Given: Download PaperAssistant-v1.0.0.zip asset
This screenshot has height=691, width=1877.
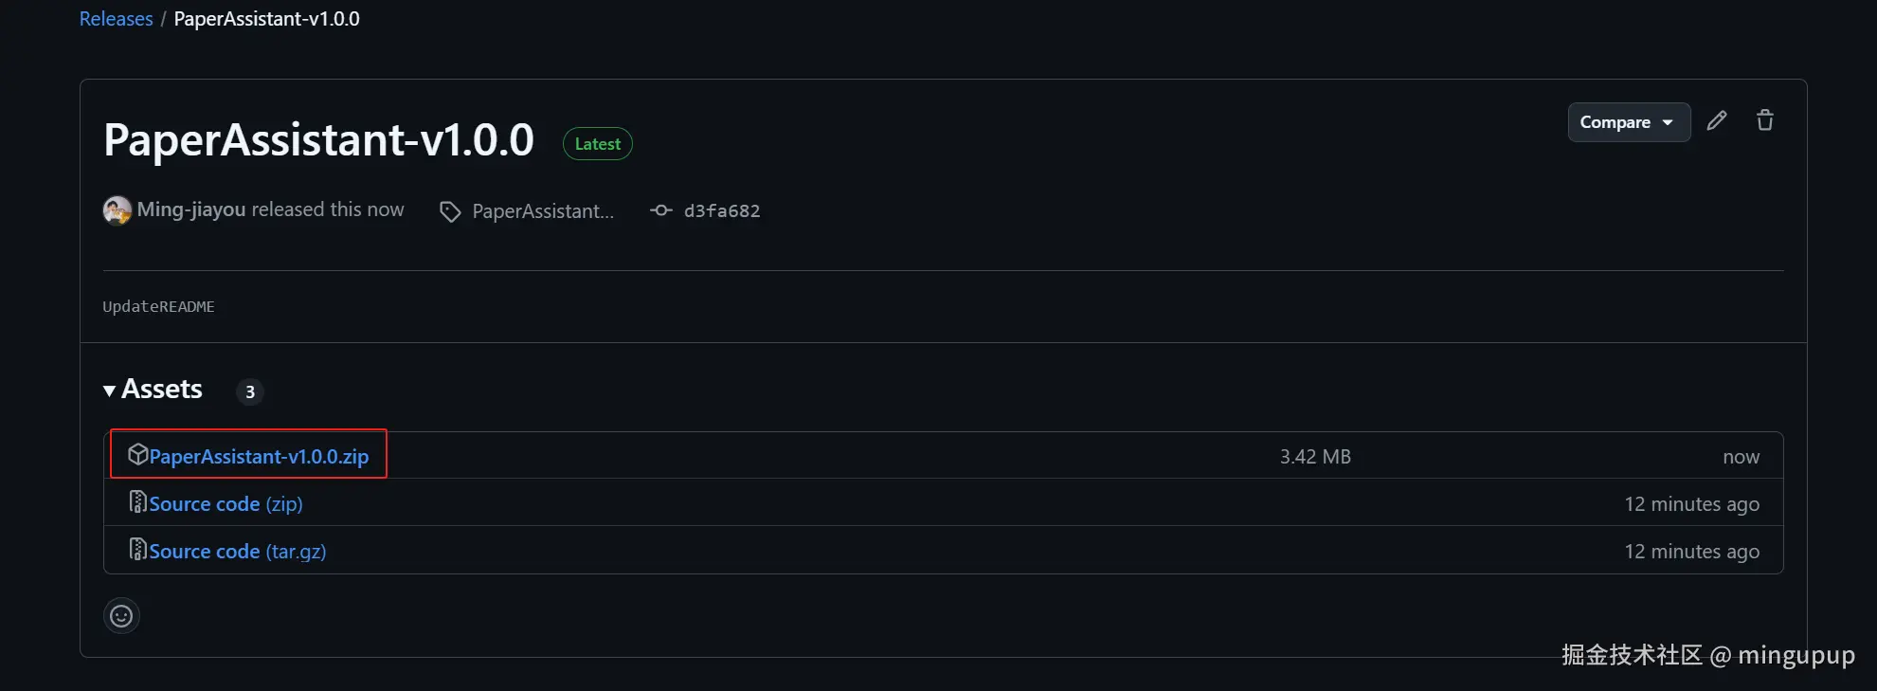Looking at the screenshot, I should pyautogui.click(x=259, y=457).
